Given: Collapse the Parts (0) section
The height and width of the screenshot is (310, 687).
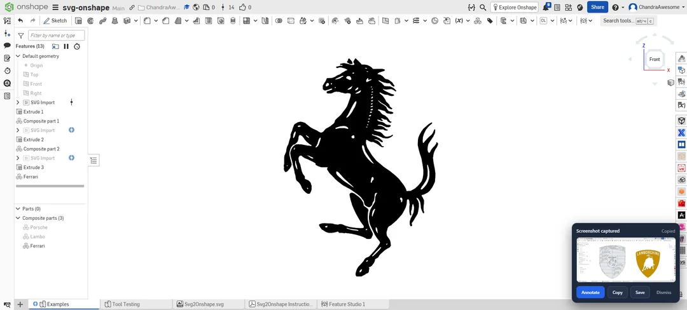Looking at the screenshot, I should click(x=18, y=209).
